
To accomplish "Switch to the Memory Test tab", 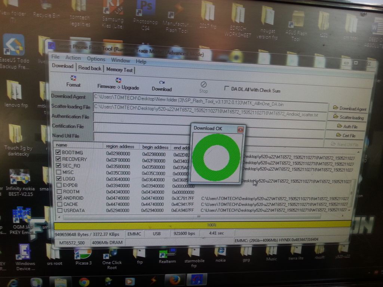I will click(x=119, y=70).
